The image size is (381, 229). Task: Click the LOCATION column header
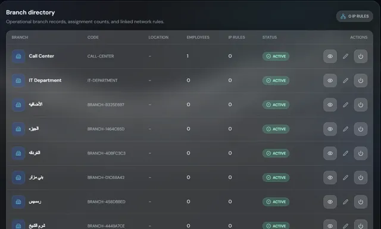click(158, 37)
